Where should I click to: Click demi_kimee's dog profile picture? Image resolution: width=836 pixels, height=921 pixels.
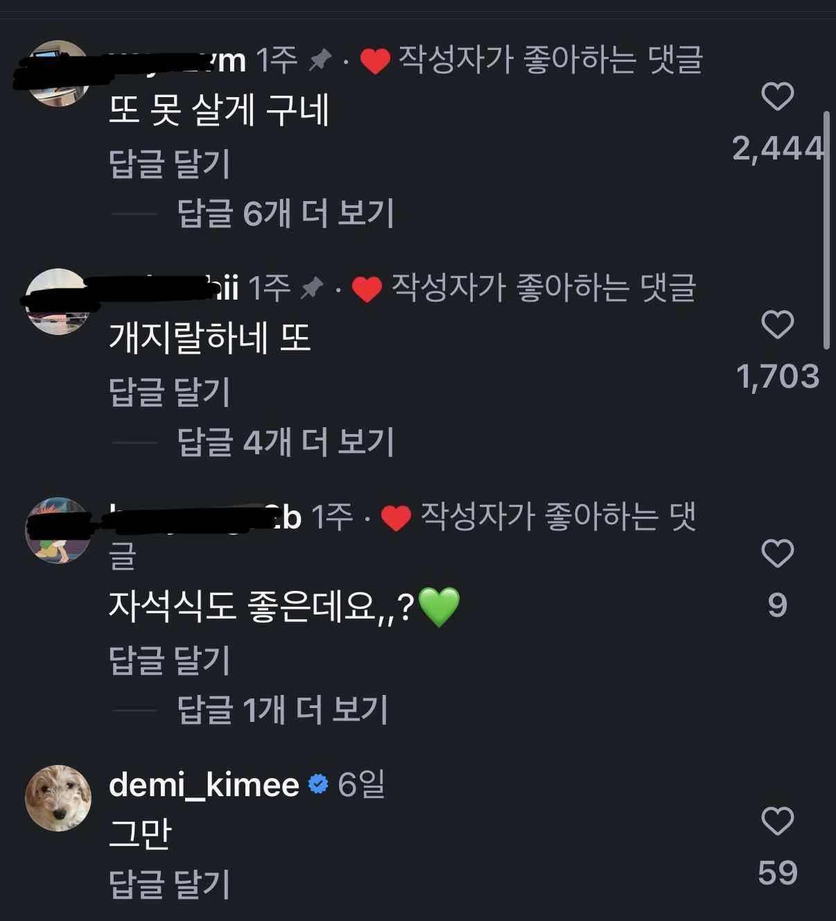58,798
